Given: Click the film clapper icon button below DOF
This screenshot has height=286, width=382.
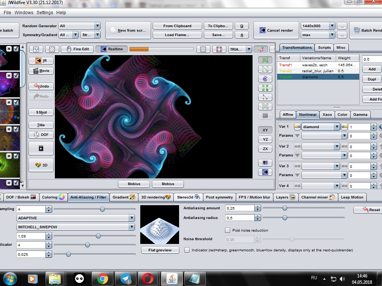Looking at the screenshot, I should point(41,148).
